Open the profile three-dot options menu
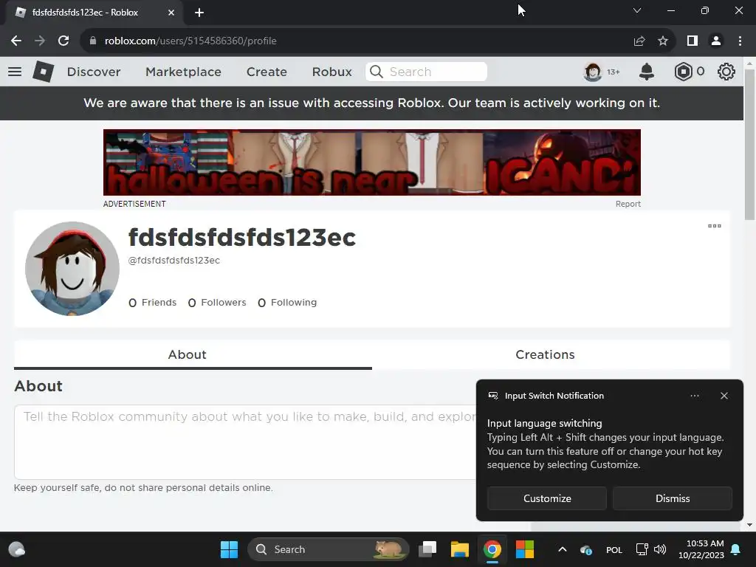The width and height of the screenshot is (756, 567). pyautogui.click(x=714, y=226)
